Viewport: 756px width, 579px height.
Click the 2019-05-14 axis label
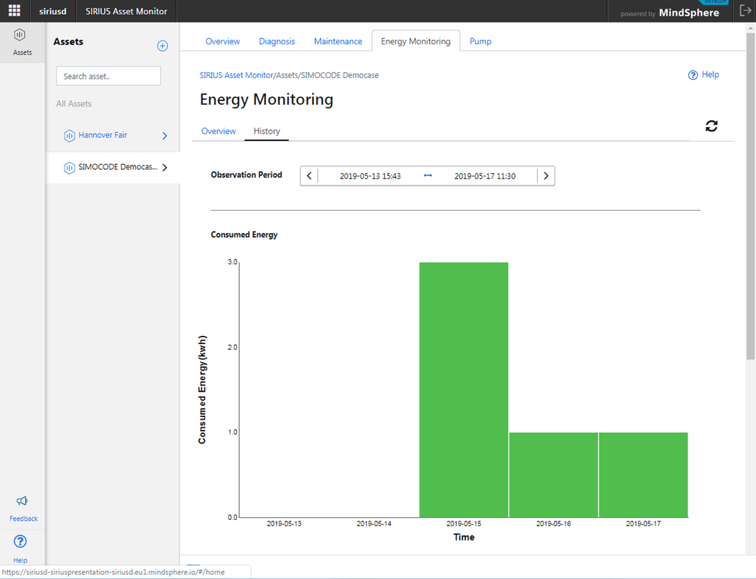coord(374,523)
